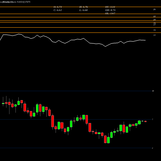Viewport: 161px width, 161px height.
Task: Click the right end of the white line chart
Action: [146, 40]
